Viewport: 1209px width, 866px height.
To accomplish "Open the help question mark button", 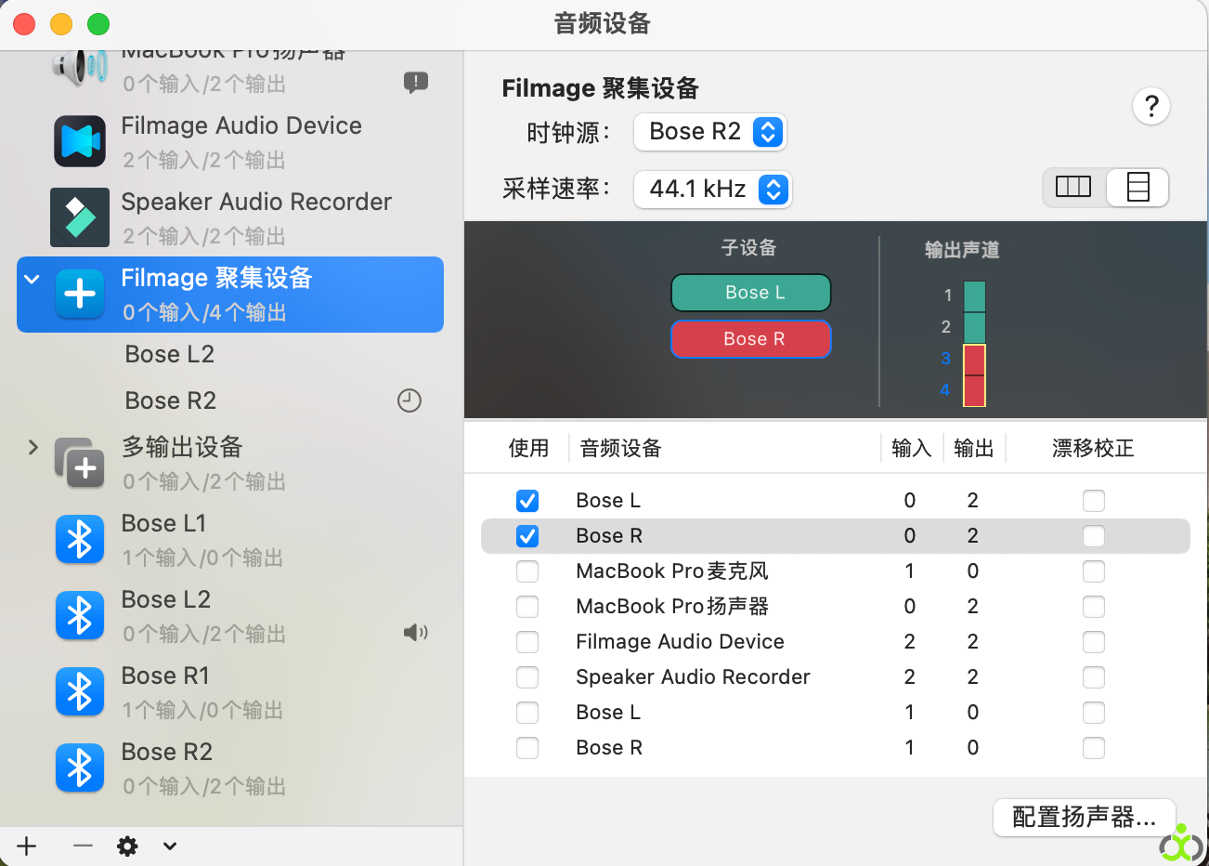I will pos(1151,106).
